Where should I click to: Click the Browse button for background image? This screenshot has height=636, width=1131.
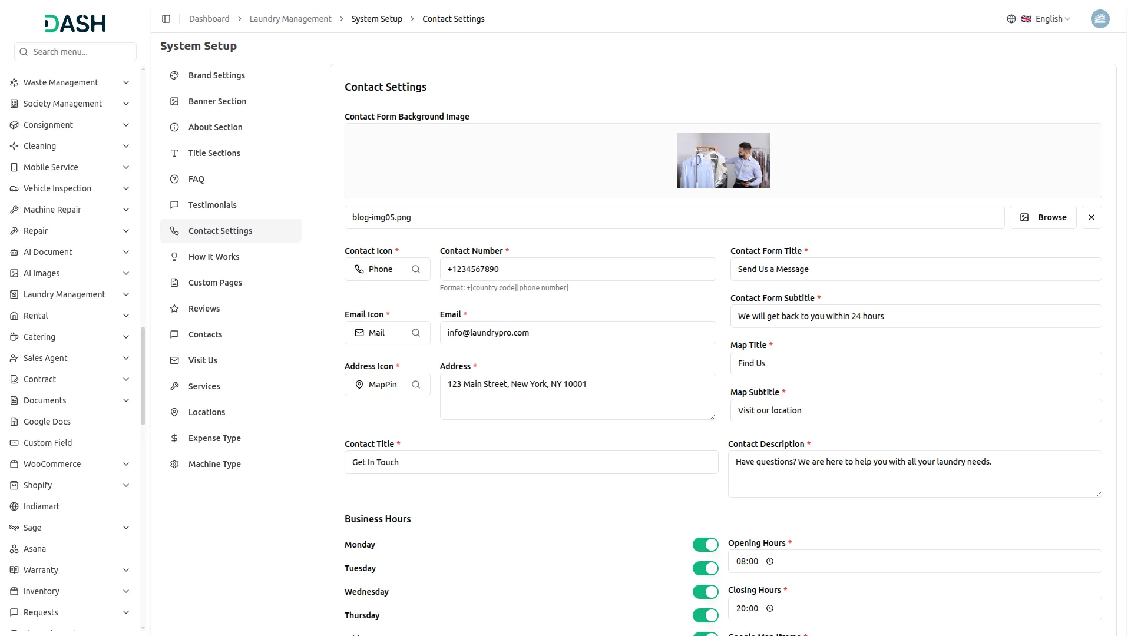[1043, 217]
